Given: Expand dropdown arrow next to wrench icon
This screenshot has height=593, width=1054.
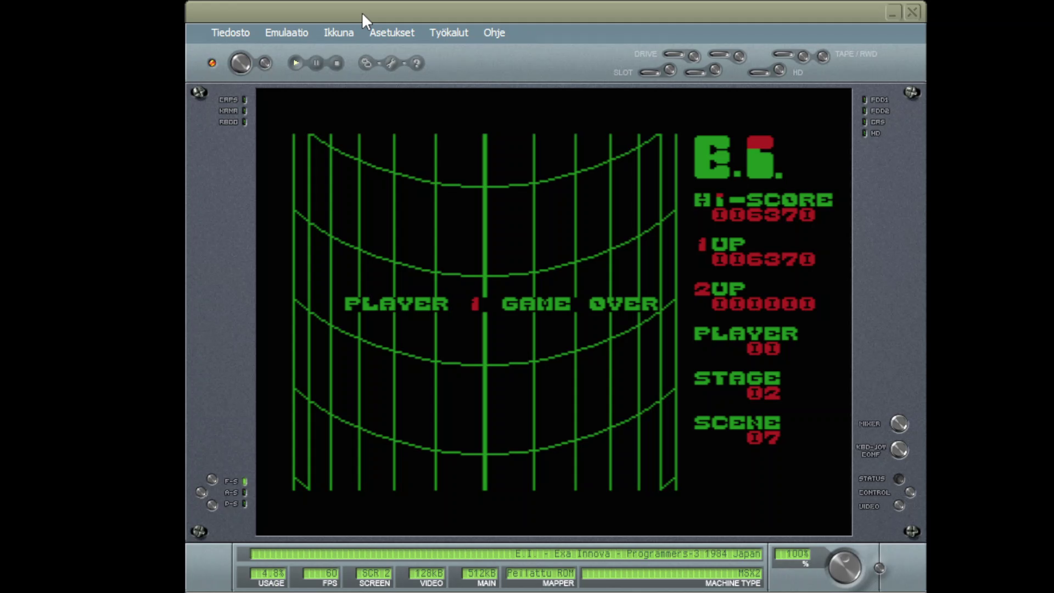Looking at the screenshot, I should point(404,64).
